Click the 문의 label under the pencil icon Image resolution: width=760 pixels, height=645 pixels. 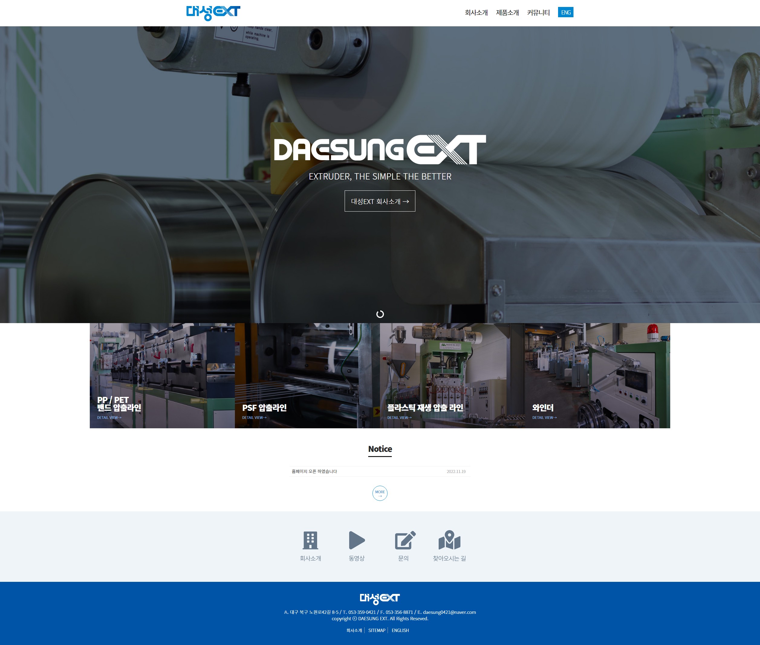403,558
